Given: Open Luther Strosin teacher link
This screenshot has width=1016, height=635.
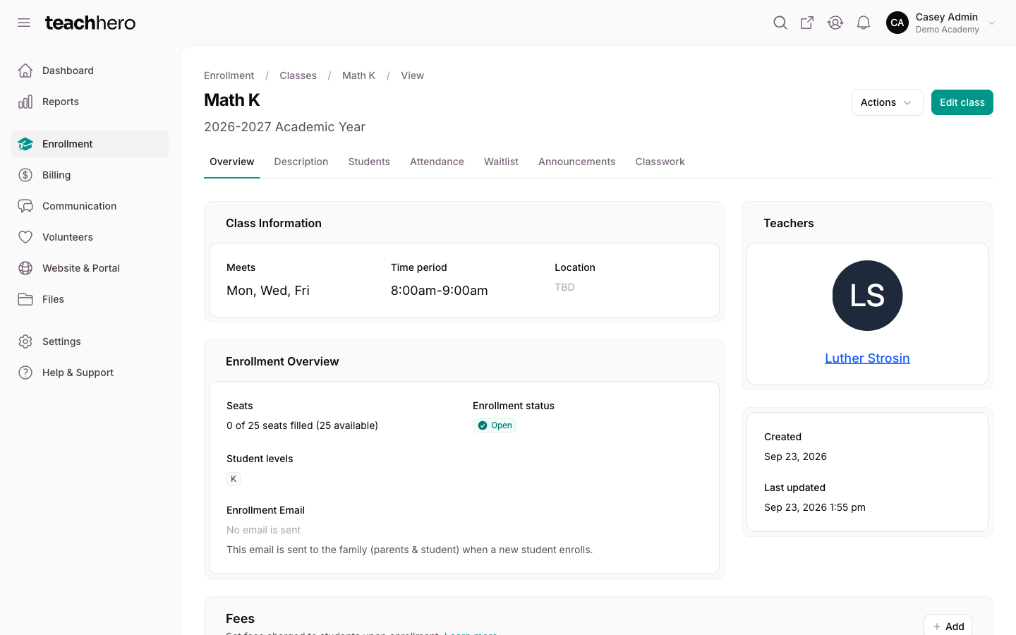Looking at the screenshot, I should (x=867, y=358).
